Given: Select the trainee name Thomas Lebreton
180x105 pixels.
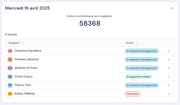Looking at the screenshot, I should [26, 59].
